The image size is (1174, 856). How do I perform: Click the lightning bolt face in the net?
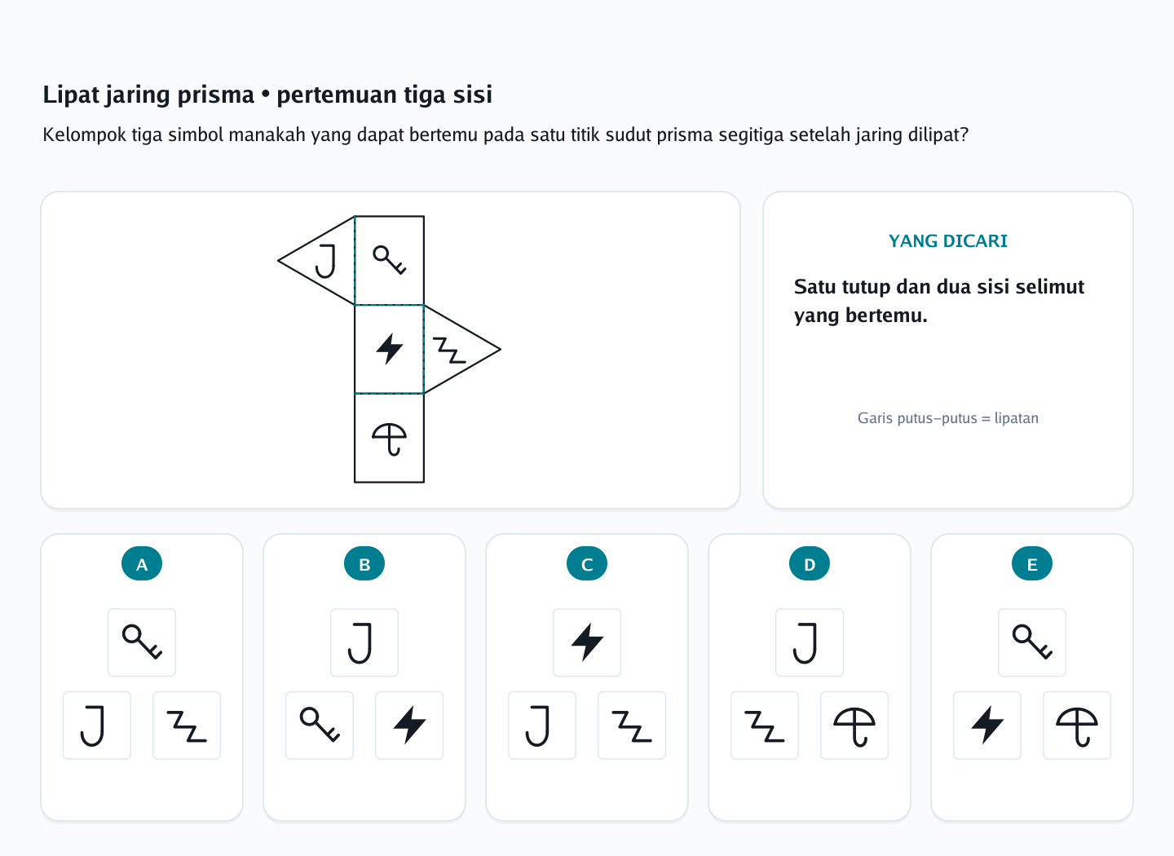pos(390,349)
